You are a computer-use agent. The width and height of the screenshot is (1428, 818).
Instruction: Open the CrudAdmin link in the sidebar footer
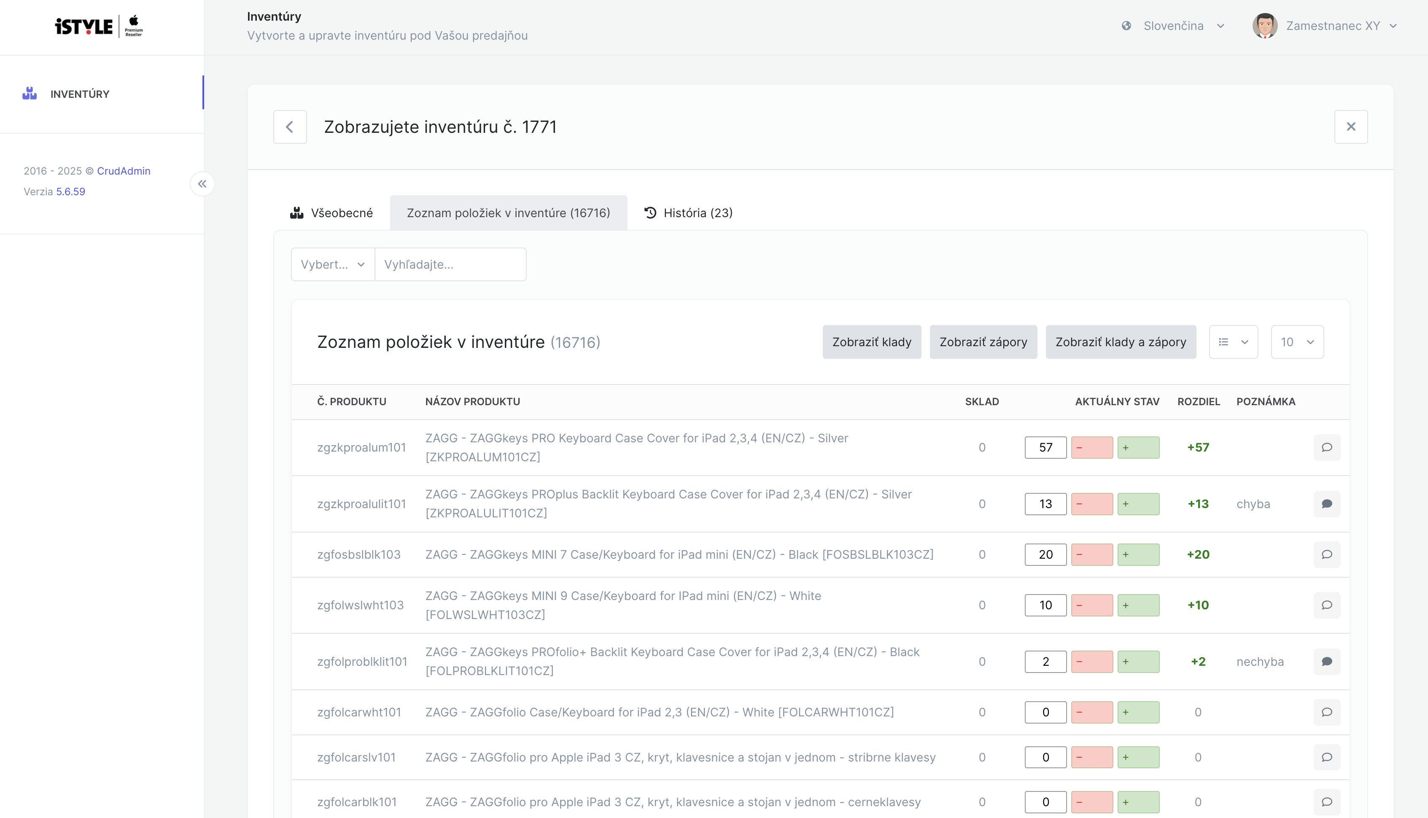(x=124, y=171)
